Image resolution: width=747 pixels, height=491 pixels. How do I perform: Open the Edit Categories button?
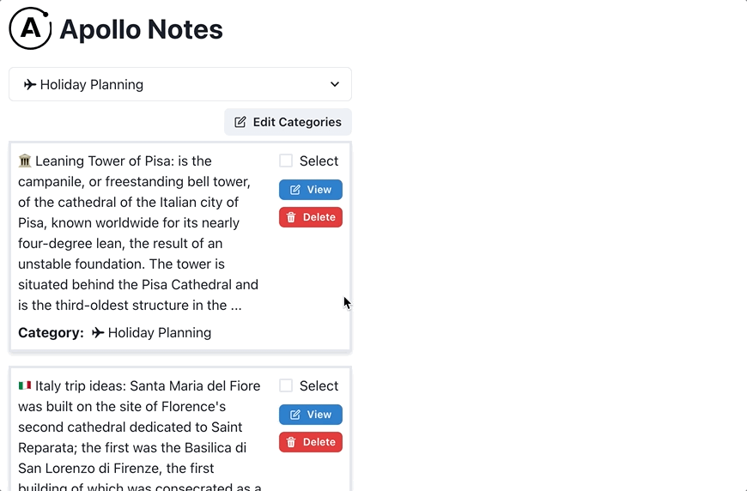(x=288, y=122)
